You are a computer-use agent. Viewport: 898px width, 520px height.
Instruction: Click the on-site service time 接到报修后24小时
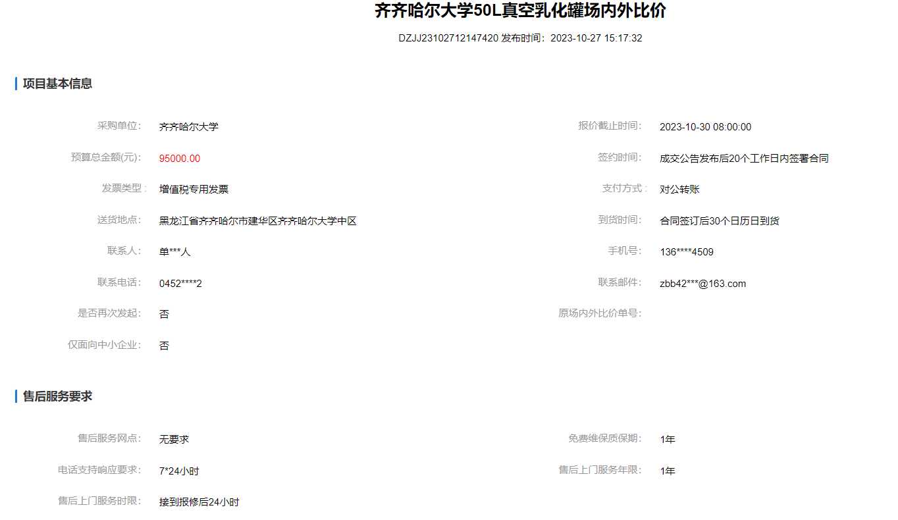coord(199,502)
